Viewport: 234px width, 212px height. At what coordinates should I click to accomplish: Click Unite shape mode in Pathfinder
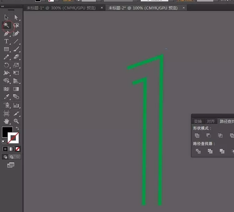click(197, 135)
